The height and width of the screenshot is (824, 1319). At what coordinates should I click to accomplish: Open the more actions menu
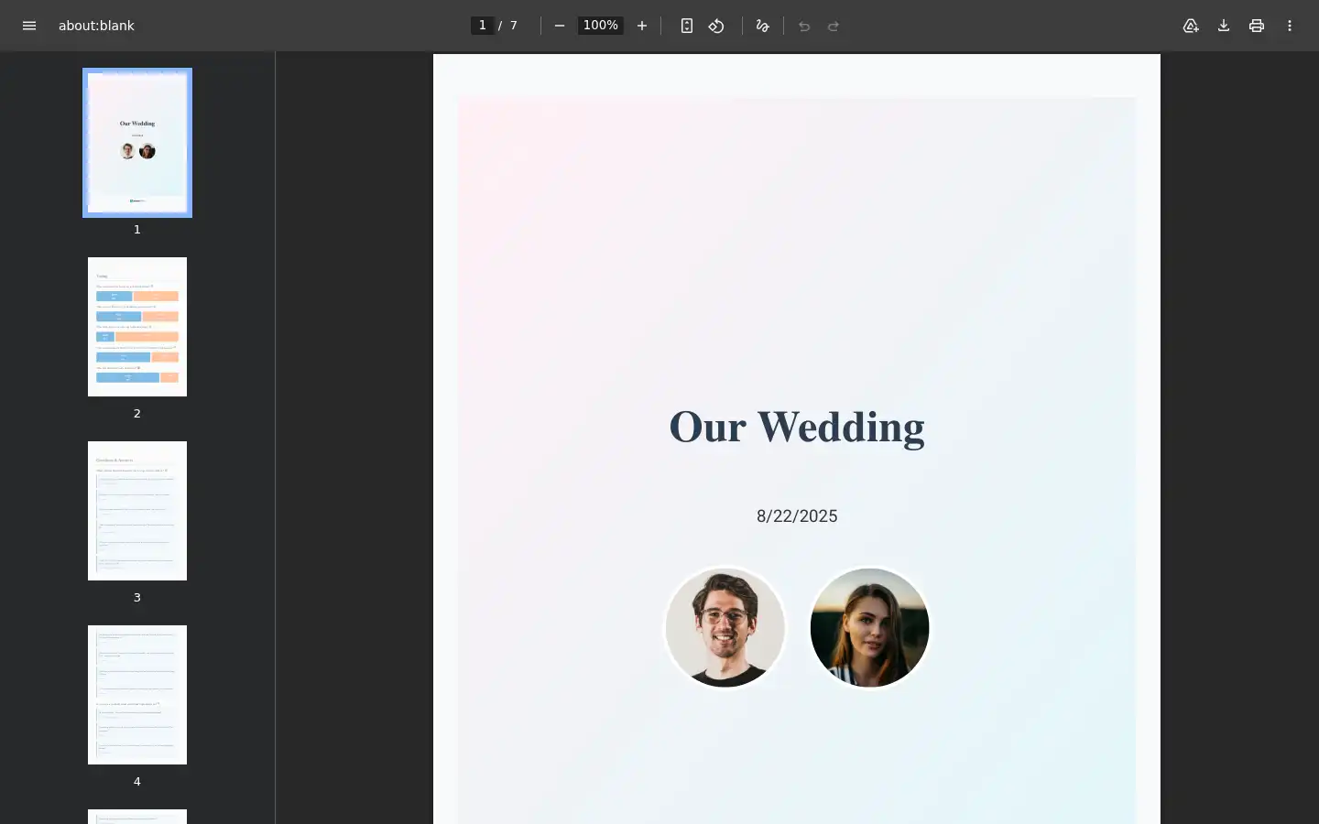point(1290,26)
